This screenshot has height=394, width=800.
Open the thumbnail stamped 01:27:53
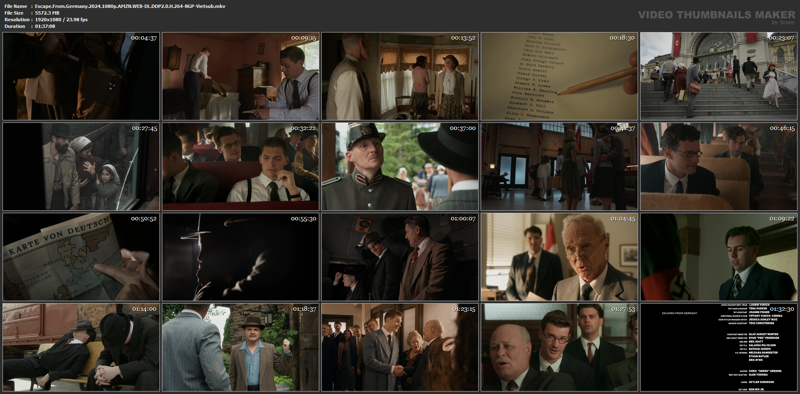pyautogui.click(x=560, y=347)
